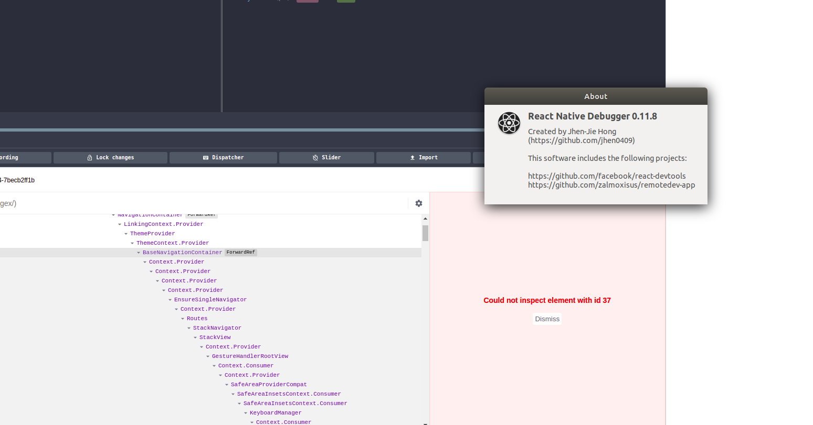Select the EnsureSingleNavigator component

[x=210, y=299]
